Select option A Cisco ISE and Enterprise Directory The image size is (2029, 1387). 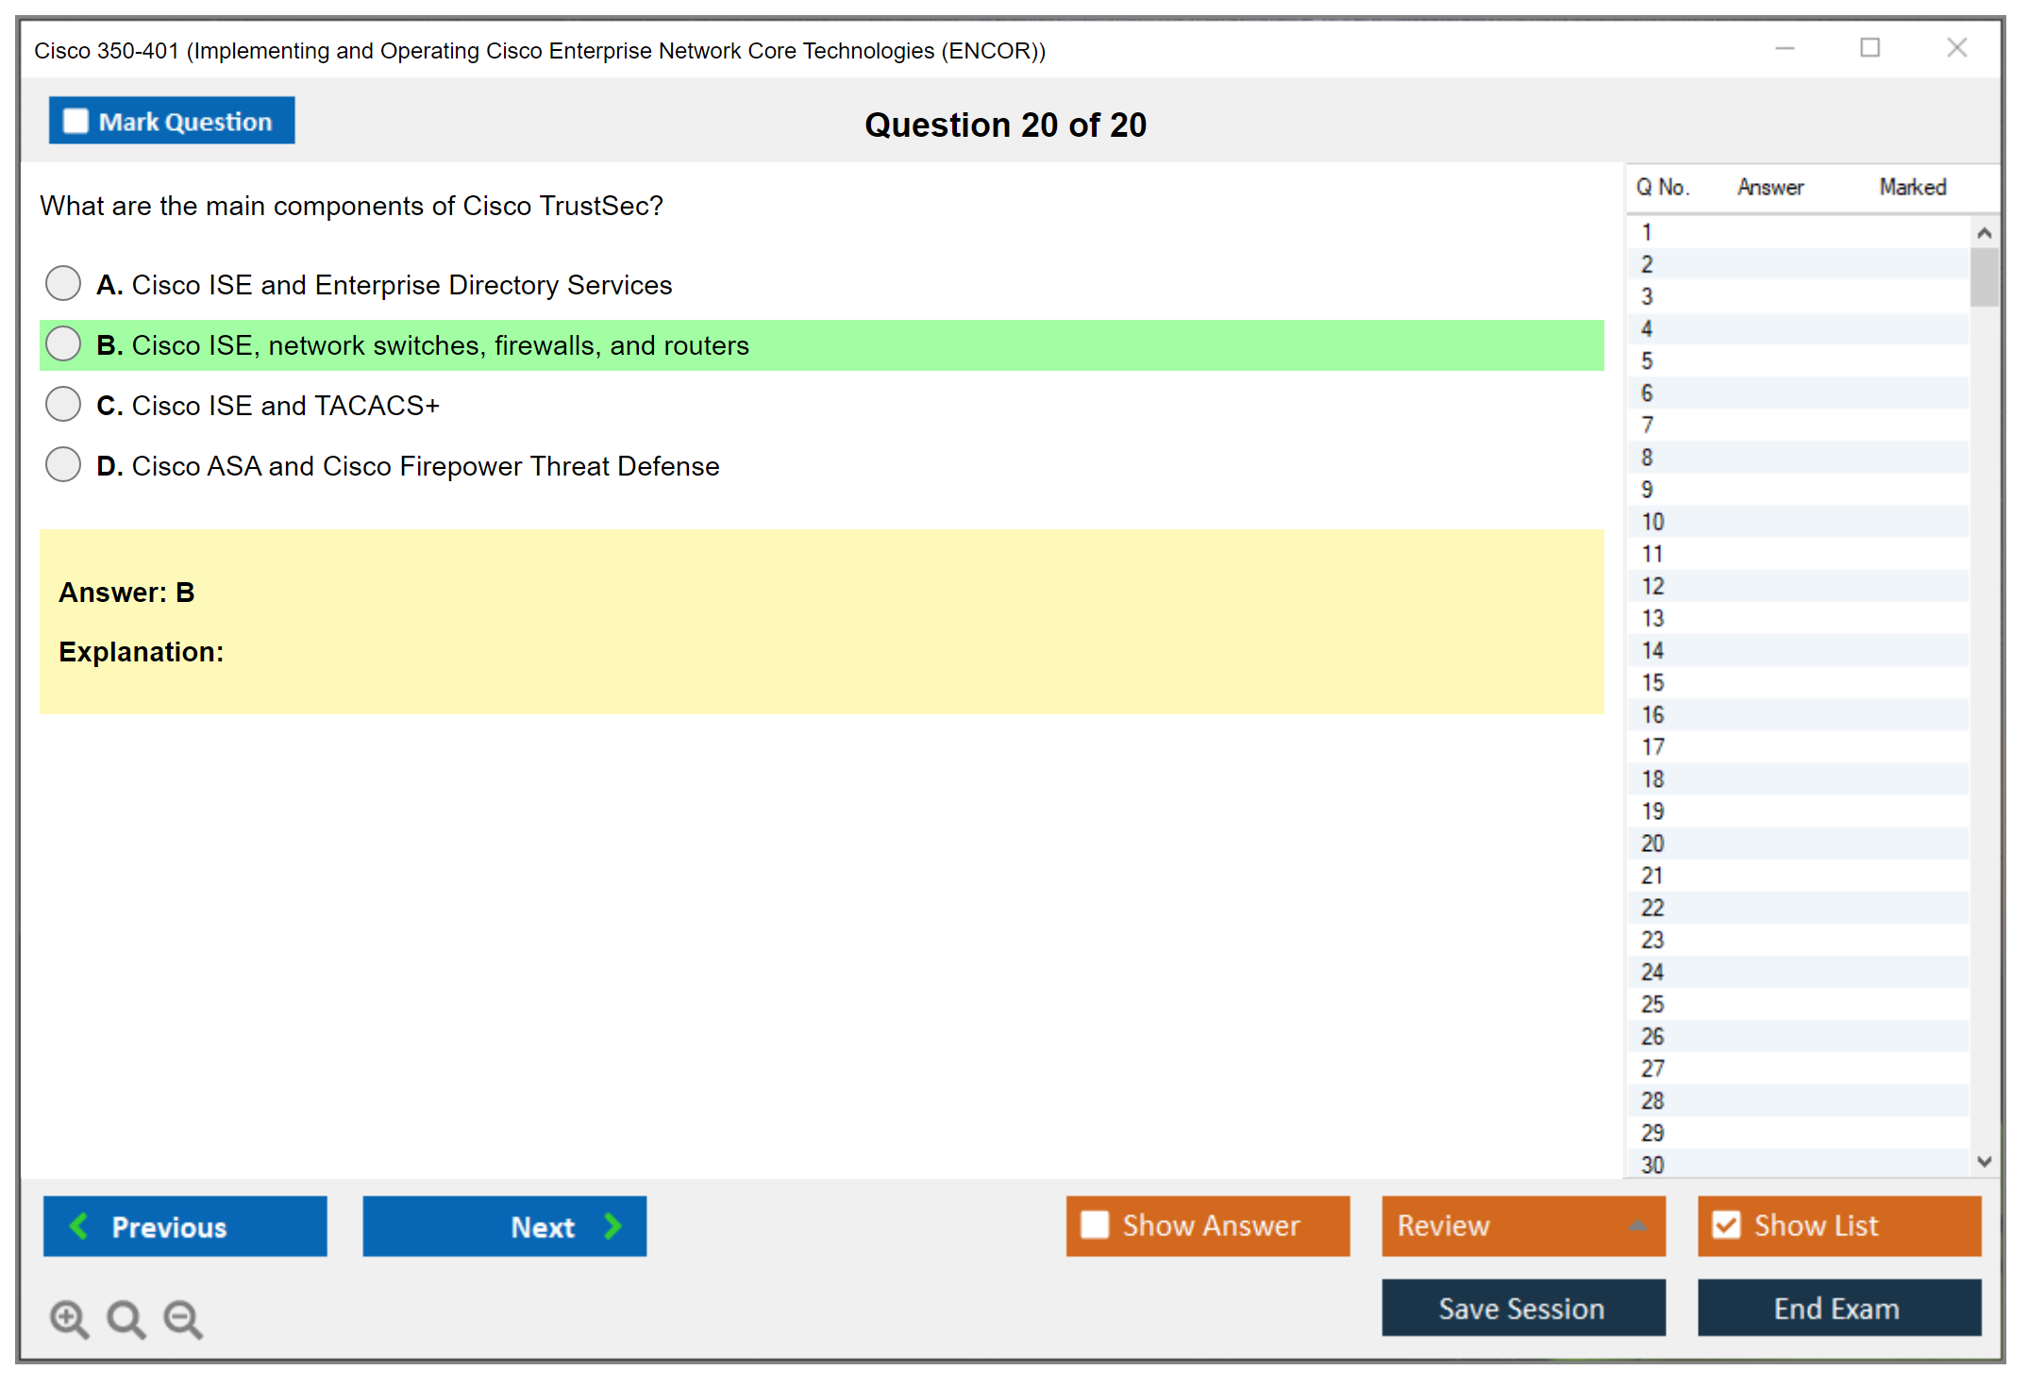tap(63, 283)
